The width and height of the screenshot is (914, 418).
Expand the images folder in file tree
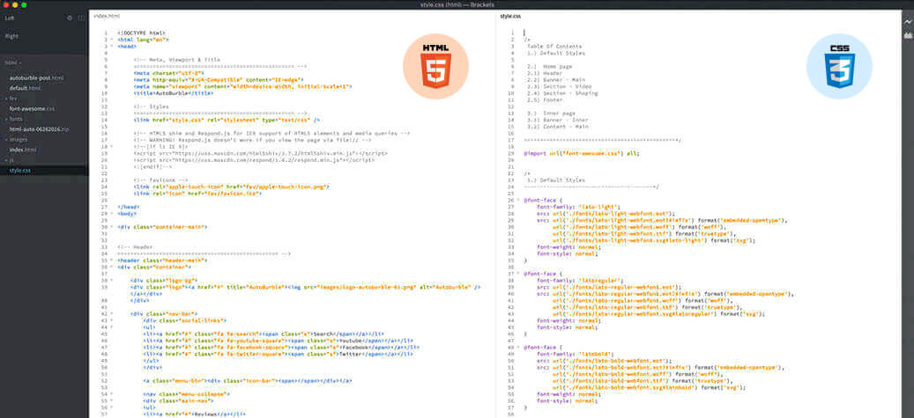(15, 139)
